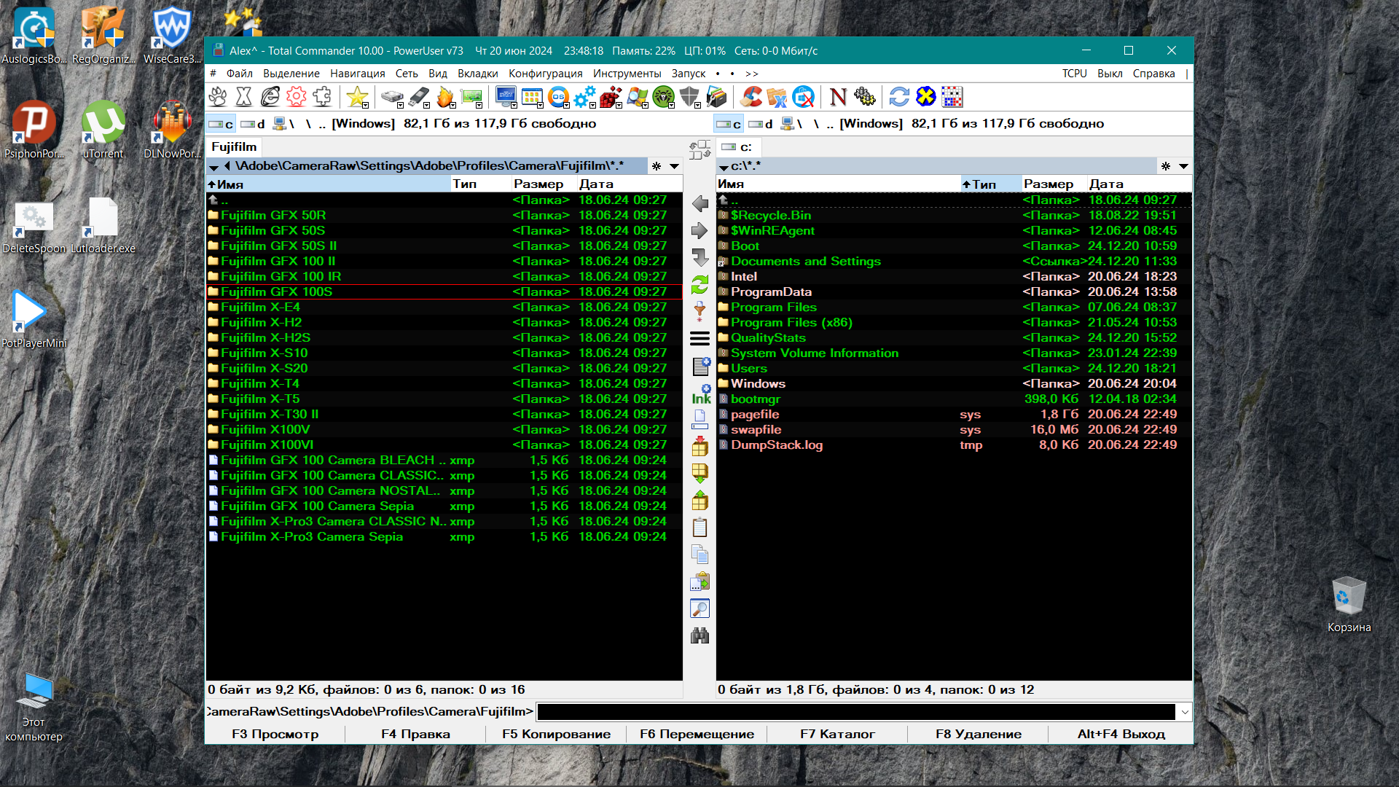Click the clipboard icon in the middle bar
The width and height of the screenshot is (1399, 787).
coord(699,528)
